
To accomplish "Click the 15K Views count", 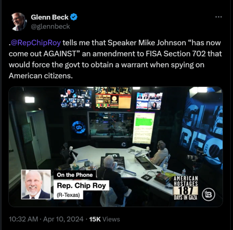I will click(104, 219).
